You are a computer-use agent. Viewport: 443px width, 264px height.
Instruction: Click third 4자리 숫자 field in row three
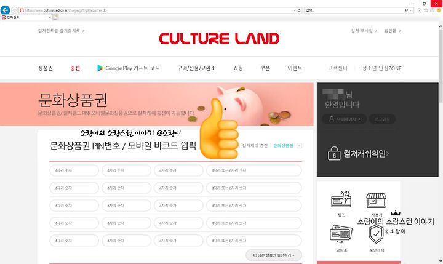tap(178, 206)
